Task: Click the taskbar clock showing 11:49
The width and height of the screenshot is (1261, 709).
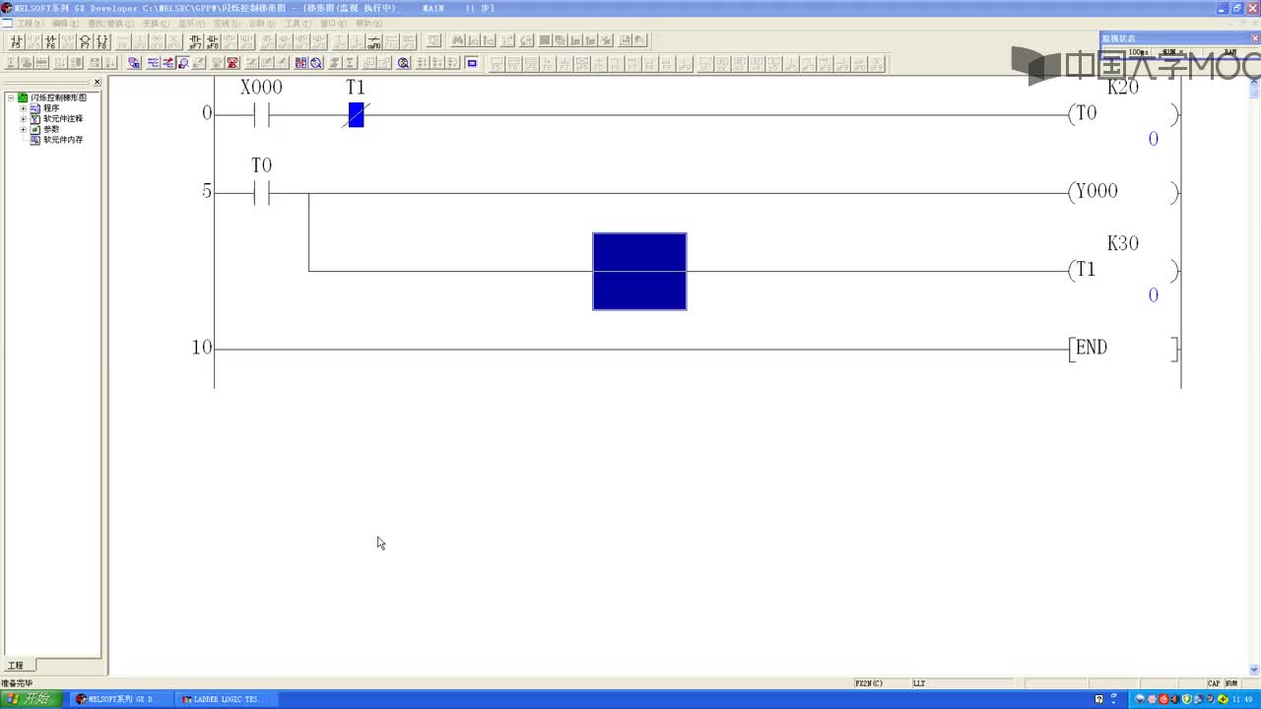Action: [1241, 699]
